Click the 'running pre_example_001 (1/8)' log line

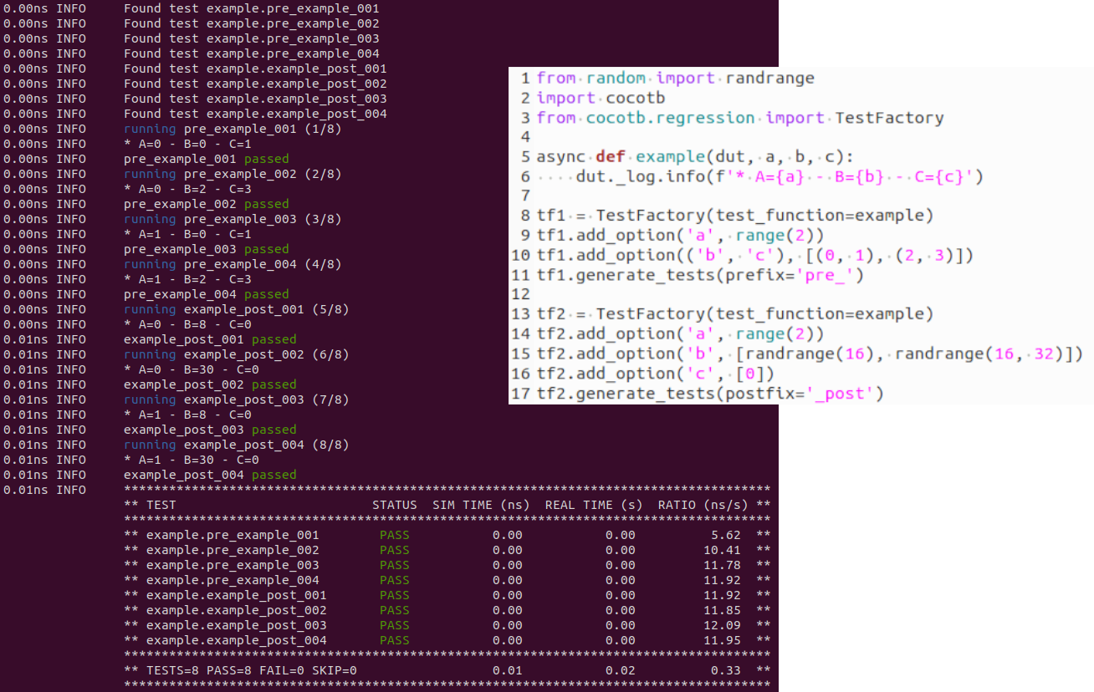click(233, 129)
